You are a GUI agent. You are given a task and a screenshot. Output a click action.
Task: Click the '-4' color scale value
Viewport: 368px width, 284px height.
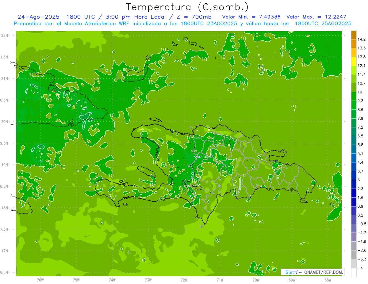pos(360,268)
